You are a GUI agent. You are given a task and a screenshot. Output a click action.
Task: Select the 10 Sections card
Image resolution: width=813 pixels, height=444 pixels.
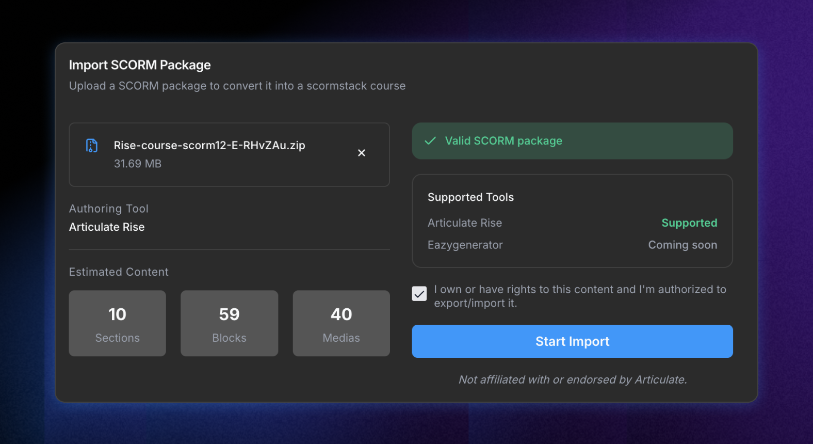[x=118, y=323]
